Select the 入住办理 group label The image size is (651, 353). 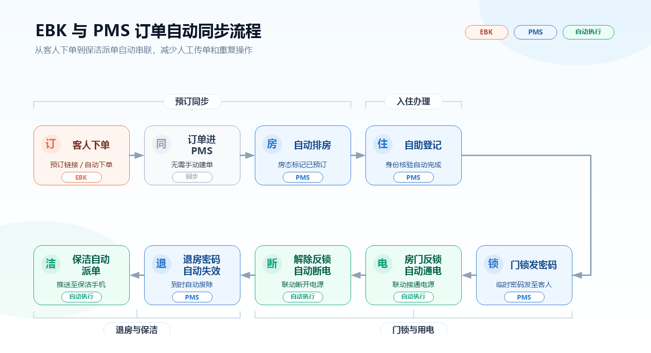tap(413, 101)
